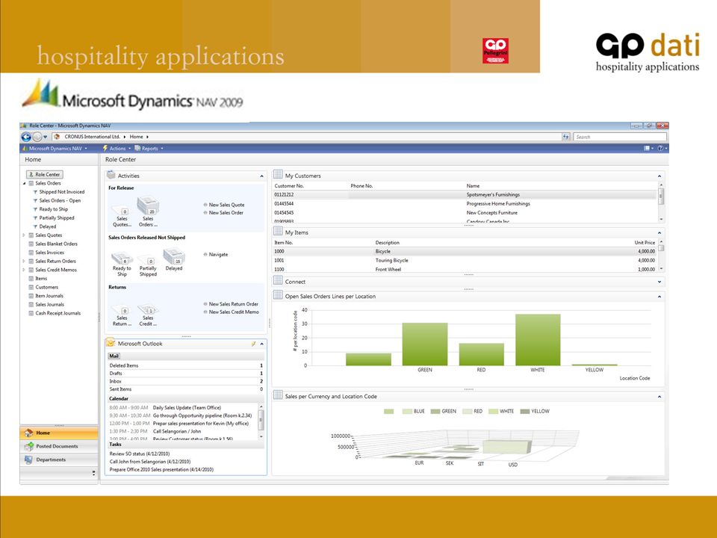Click the My Items panel icon
This screenshot has width=717, height=538.
tap(278, 232)
